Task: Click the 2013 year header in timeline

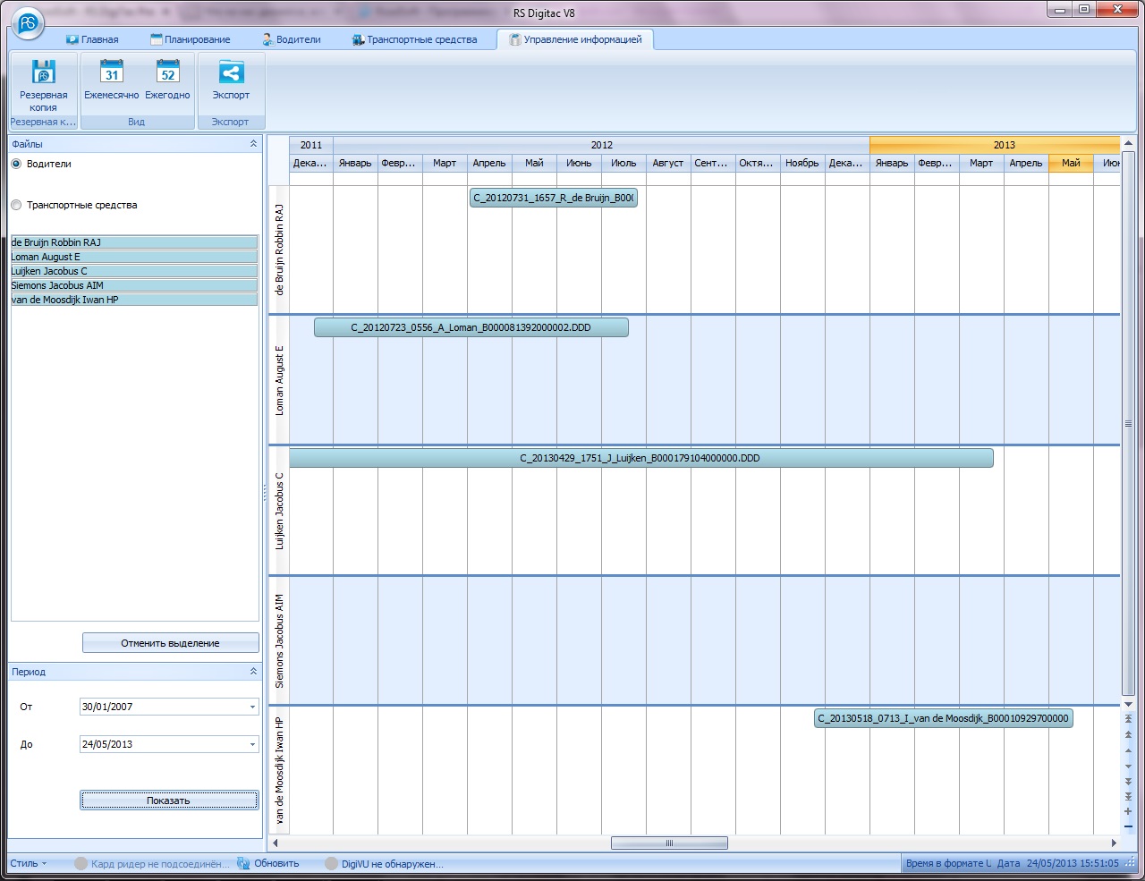Action: [995, 145]
